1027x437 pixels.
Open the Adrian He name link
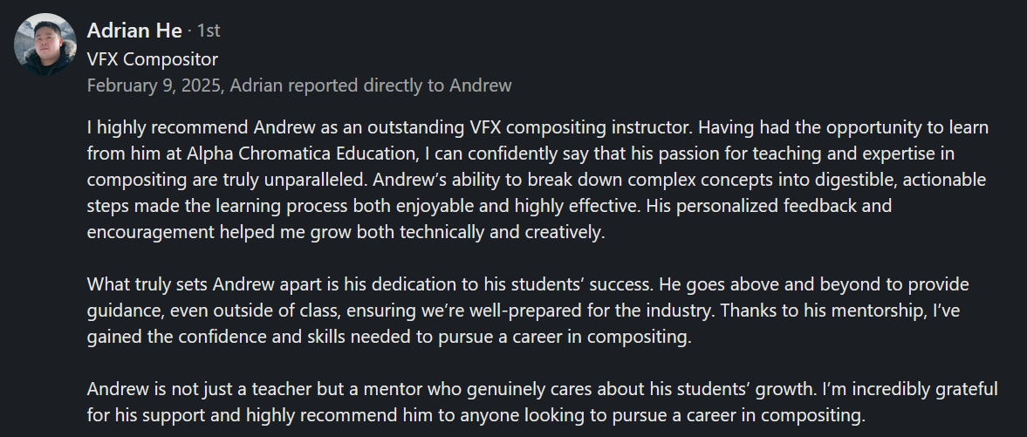134,31
